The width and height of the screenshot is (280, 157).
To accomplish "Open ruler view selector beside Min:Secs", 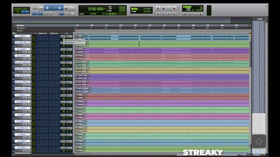I will (x=14, y=25).
